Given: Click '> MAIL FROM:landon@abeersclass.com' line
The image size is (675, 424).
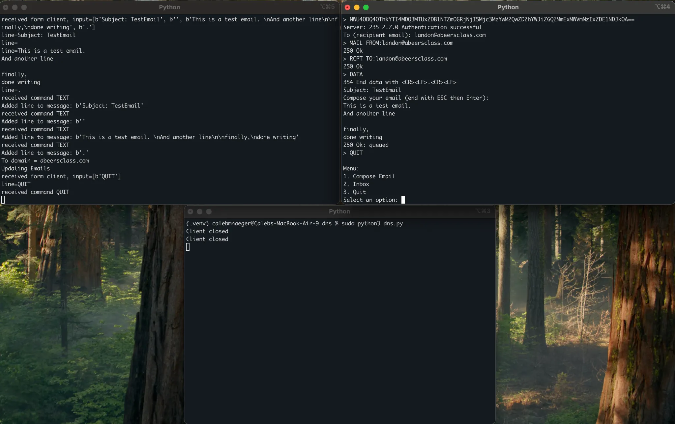Looking at the screenshot, I should click(398, 43).
